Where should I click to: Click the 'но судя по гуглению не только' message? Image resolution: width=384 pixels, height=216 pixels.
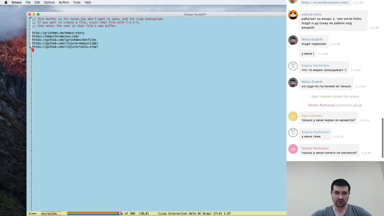point(326,86)
